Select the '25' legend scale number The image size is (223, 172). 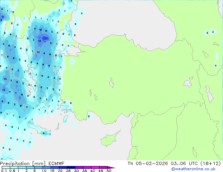68,171
